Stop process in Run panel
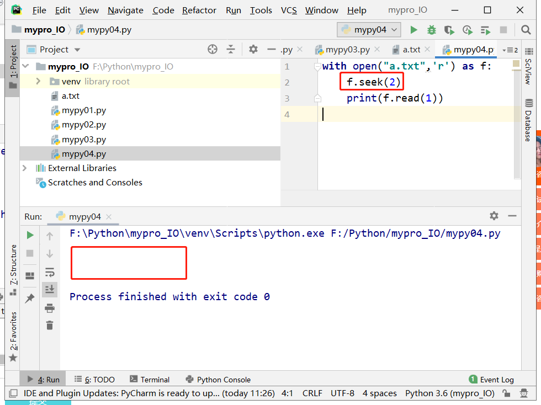Screen dimensions: 541x405 (30, 253)
